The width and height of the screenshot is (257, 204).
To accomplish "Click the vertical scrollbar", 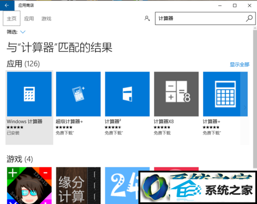I will [255, 99].
